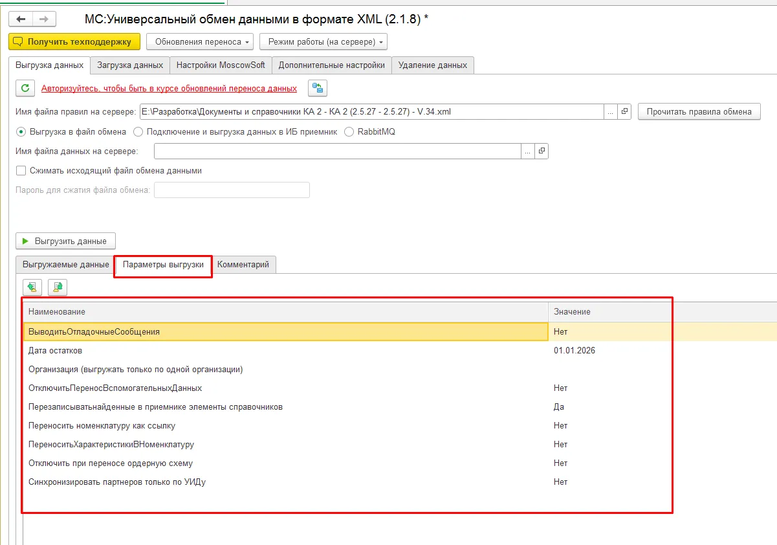Select the 'Параметры выгрузки' tab
Screen dimensions: 777x545
(164, 265)
